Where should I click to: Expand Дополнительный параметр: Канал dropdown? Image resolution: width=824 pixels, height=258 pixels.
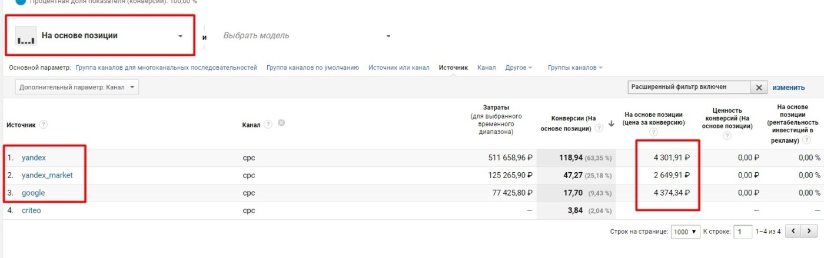tap(77, 88)
